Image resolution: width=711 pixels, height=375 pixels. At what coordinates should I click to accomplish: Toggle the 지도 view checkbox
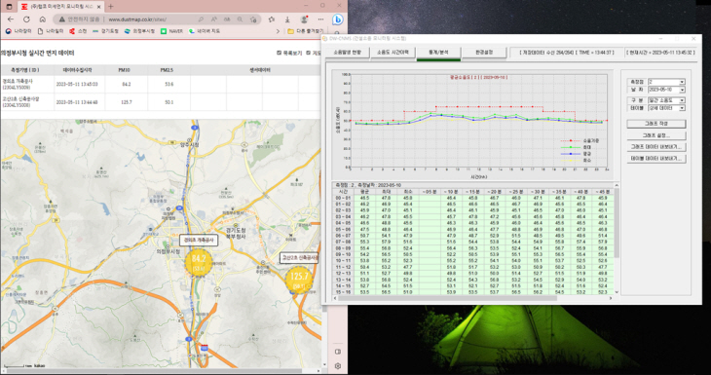pos(309,53)
